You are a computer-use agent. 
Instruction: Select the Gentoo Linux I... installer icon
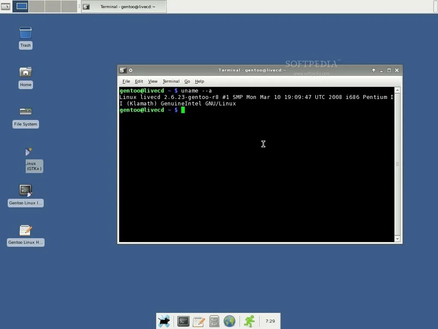[x=25, y=191]
